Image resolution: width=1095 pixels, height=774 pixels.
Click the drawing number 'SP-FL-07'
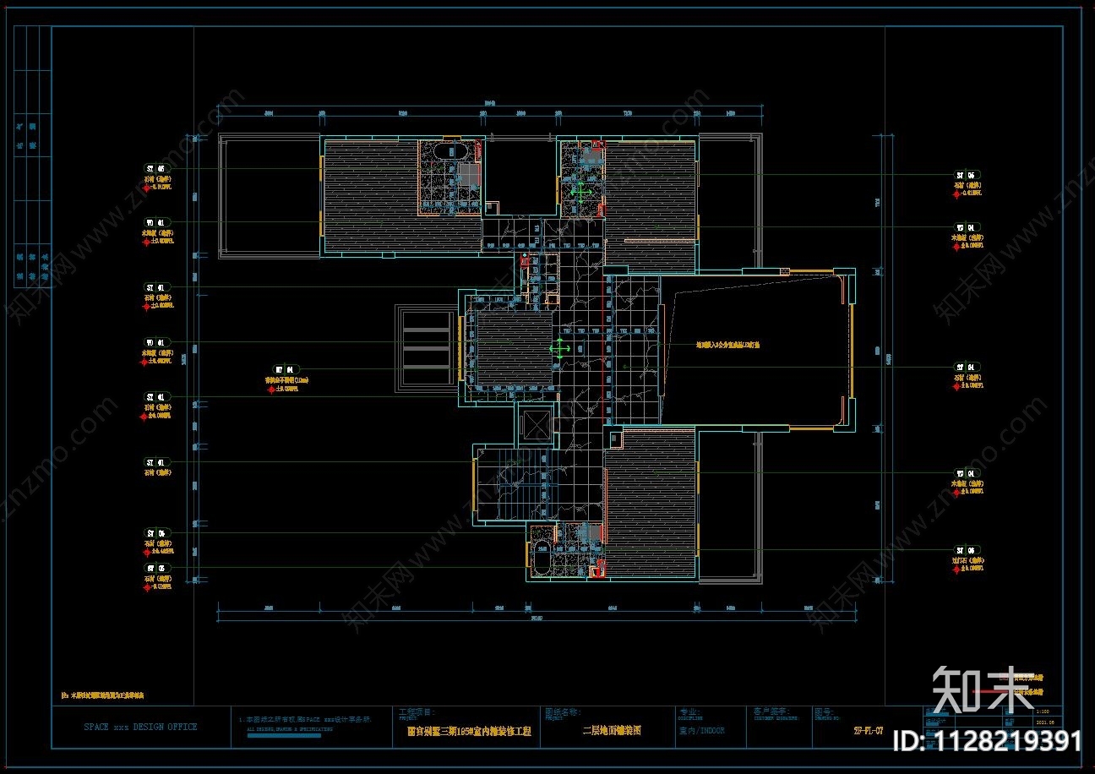click(x=867, y=729)
